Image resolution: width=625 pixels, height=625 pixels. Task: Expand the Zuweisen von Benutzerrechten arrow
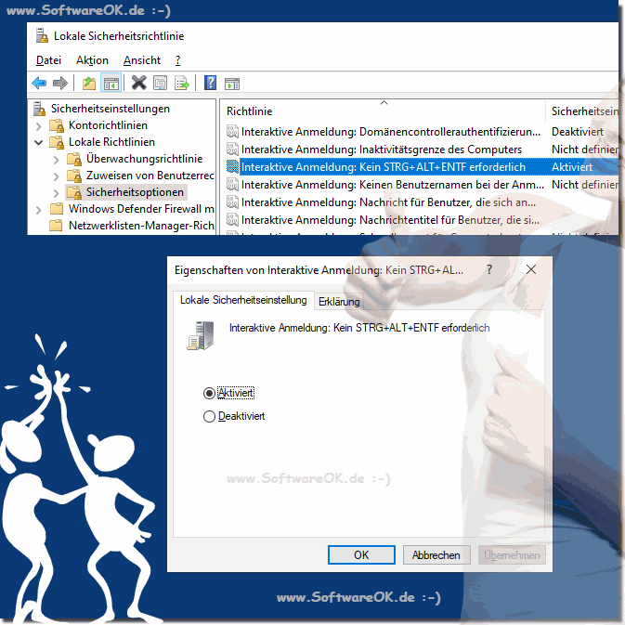coord(57,176)
